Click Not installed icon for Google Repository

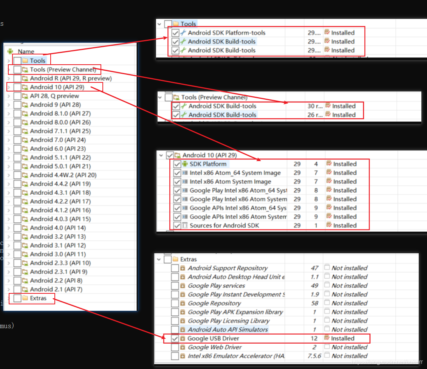coord(327,302)
